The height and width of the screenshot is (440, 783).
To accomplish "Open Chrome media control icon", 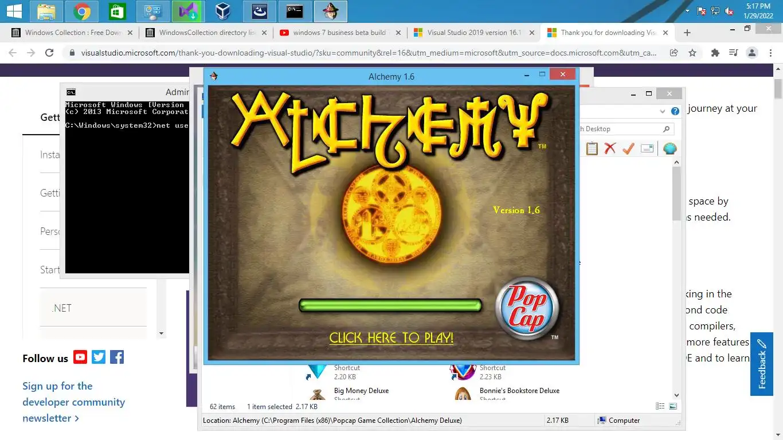I will click(733, 53).
